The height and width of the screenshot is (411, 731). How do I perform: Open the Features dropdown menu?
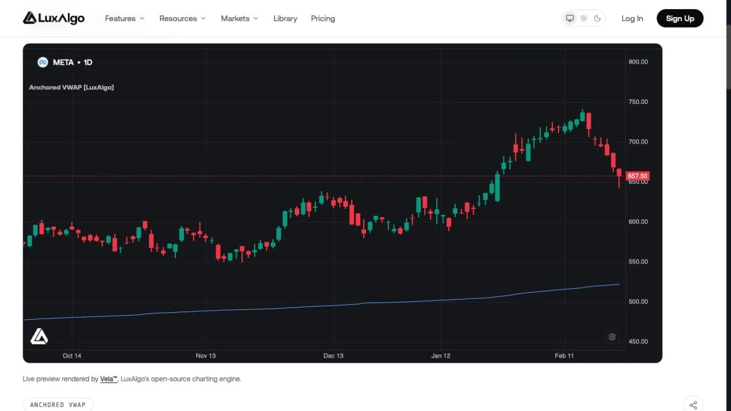tap(125, 18)
